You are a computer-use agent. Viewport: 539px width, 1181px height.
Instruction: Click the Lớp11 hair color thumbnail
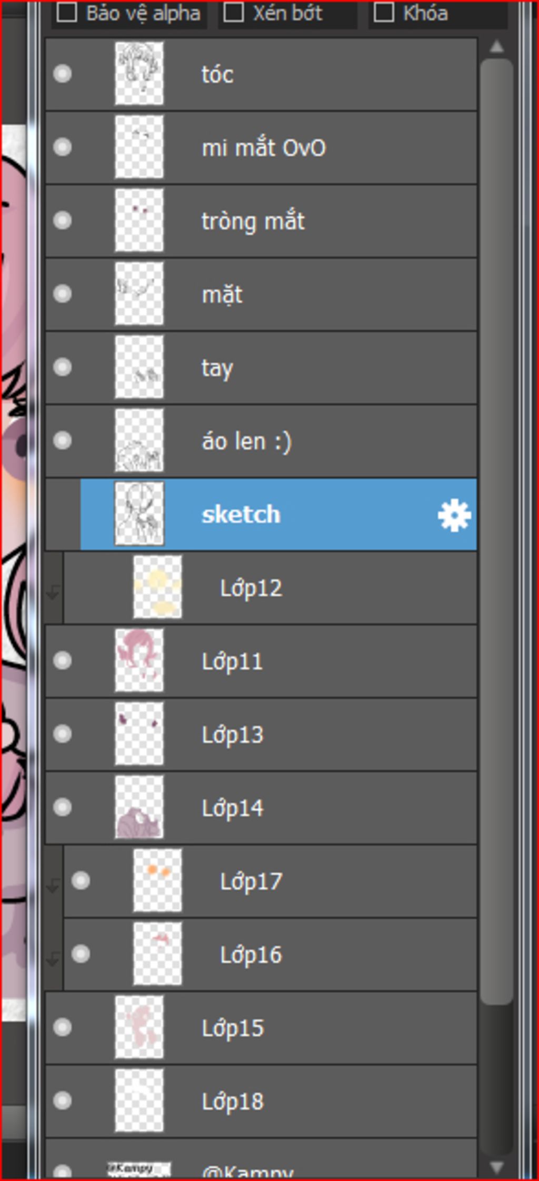[139, 660]
